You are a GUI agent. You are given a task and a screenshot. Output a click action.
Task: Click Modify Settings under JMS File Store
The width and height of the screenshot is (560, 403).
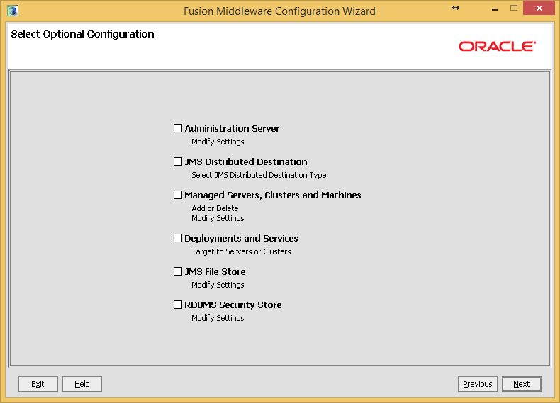point(218,285)
